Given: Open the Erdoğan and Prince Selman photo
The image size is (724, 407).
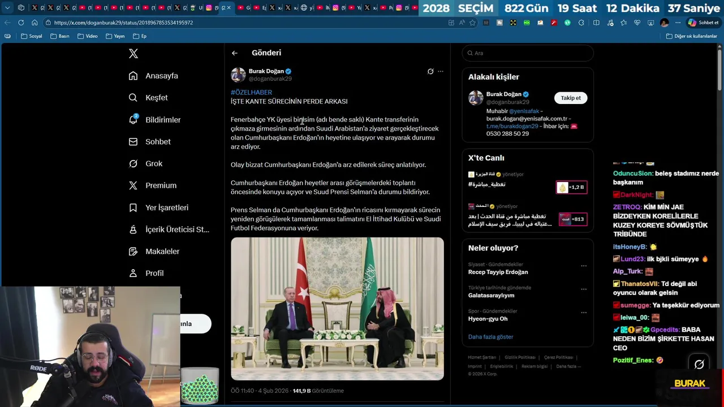Looking at the screenshot, I should [x=337, y=309].
